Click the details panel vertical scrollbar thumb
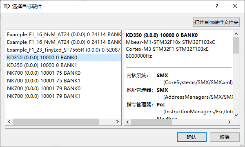 236,45
